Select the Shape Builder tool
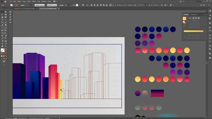The height and width of the screenshot is (119, 212). coord(2,33)
